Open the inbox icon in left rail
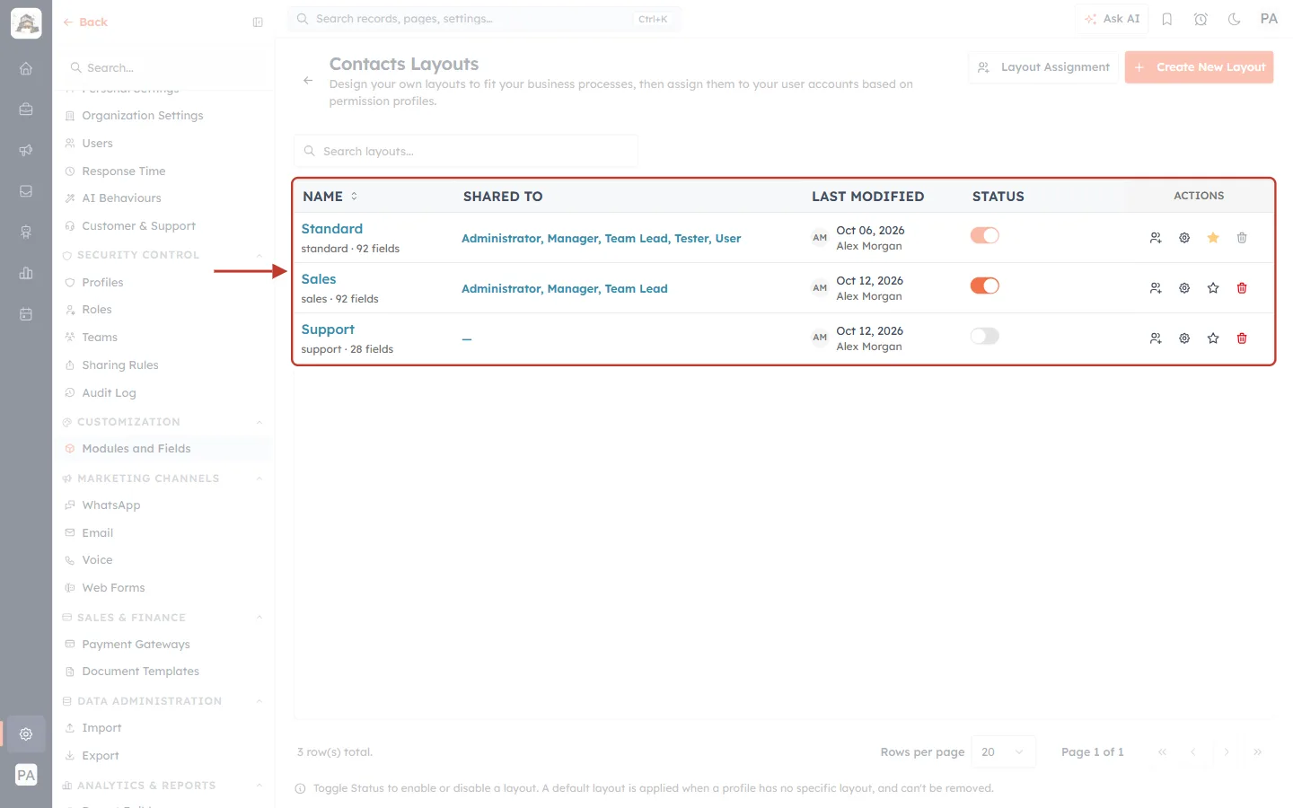The width and height of the screenshot is (1293, 808). tap(26, 191)
